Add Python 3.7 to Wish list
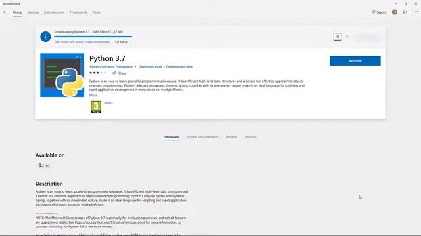The height and width of the screenshot is (236, 421). click(x=355, y=61)
